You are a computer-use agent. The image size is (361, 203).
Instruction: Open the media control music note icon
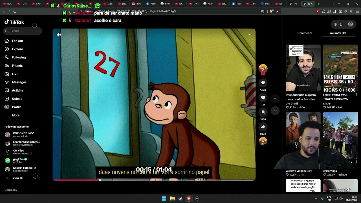(329, 11)
